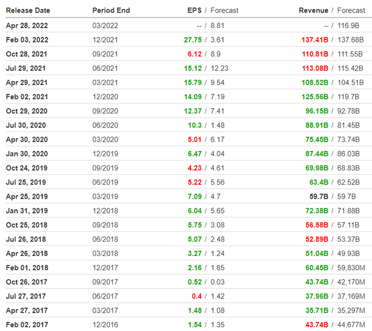Viewport: 372px width, 331px height.
Task: Click EPS value 14.09
Action: [x=193, y=97]
